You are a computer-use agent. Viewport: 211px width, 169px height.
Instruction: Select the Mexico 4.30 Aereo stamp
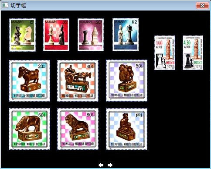(193, 53)
